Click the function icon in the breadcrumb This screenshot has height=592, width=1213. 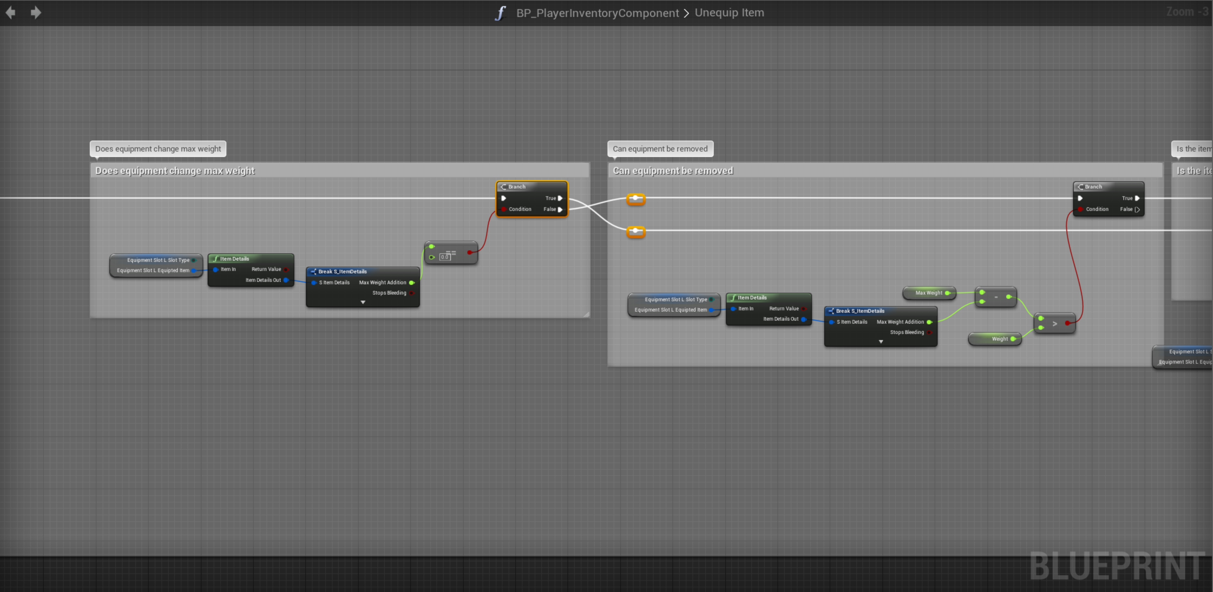point(500,13)
